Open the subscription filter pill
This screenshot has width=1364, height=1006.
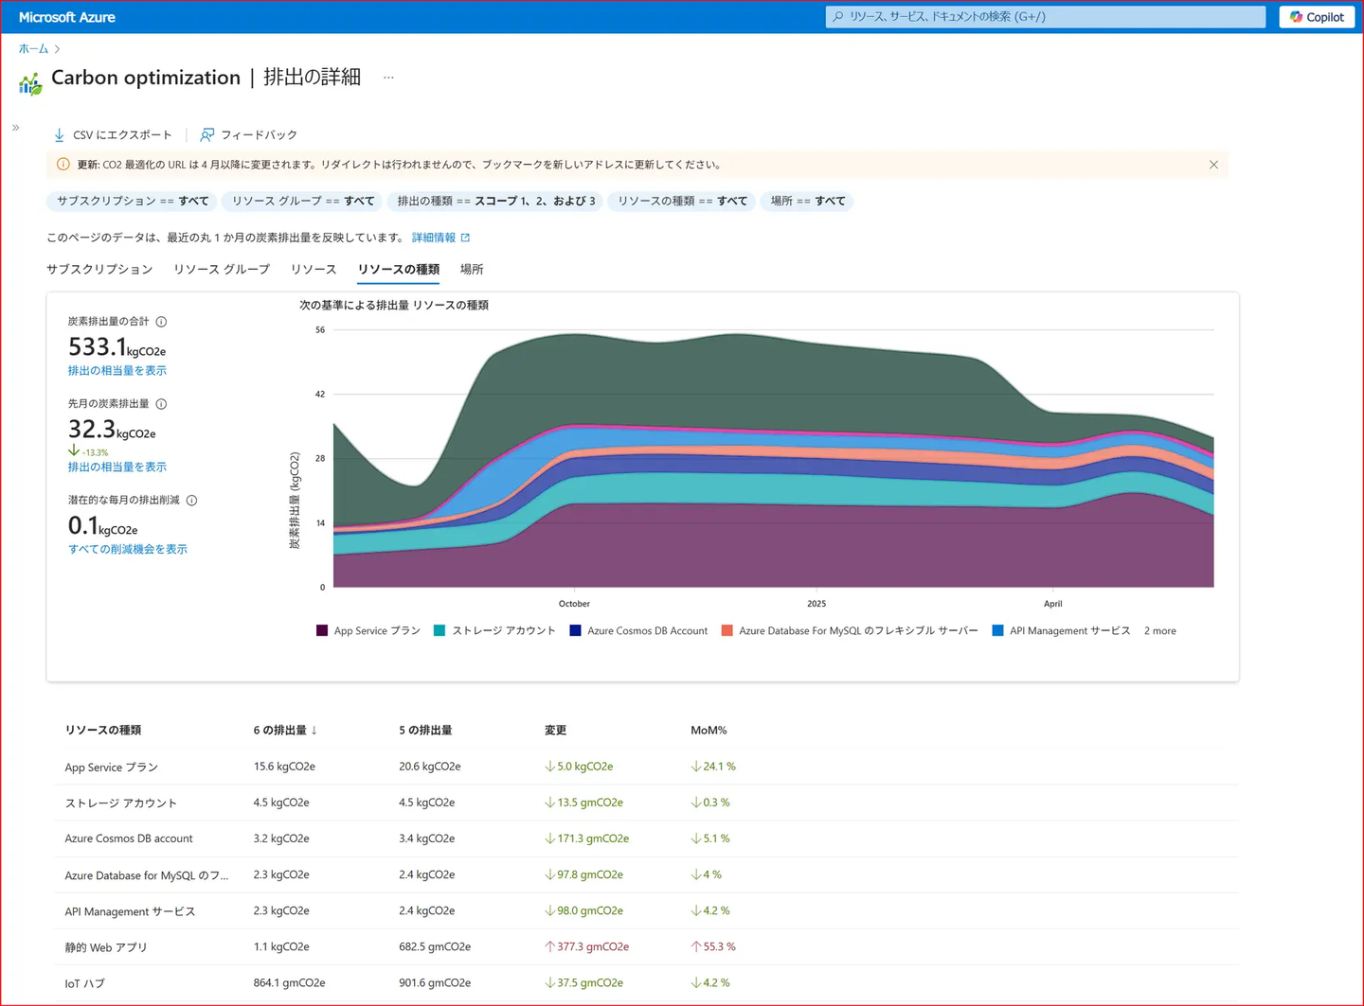click(x=133, y=201)
